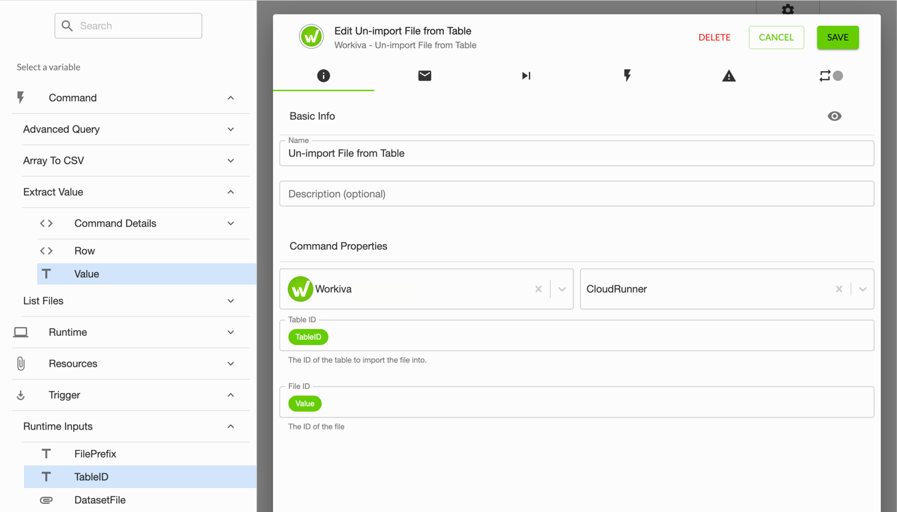Click the Command Details label
897x512 pixels.
tap(116, 223)
